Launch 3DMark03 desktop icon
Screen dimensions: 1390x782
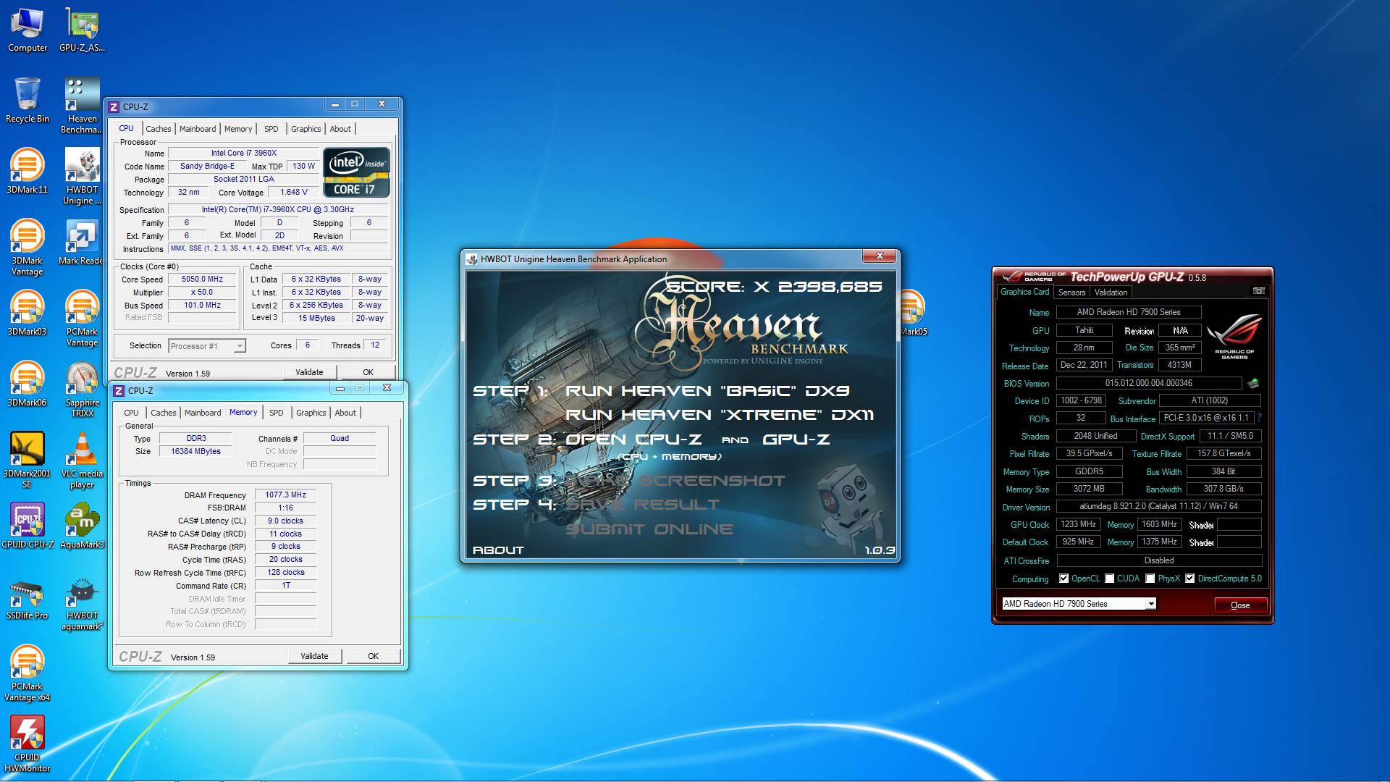pyautogui.click(x=27, y=314)
